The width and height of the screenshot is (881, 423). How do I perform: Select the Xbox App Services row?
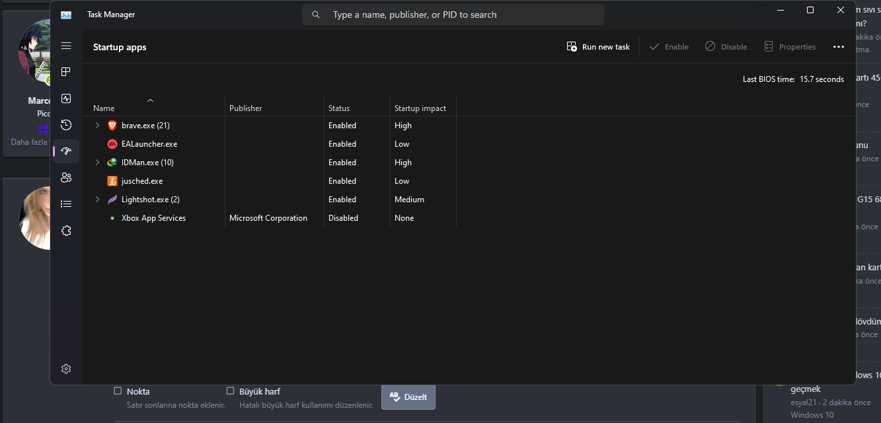click(153, 218)
